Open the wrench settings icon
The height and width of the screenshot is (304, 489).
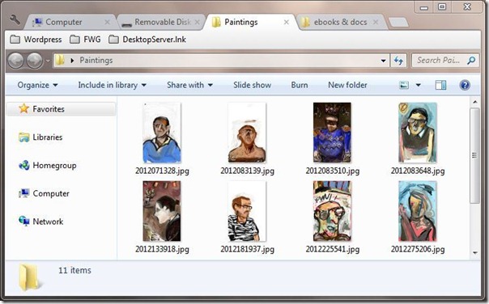coord(15,20)
